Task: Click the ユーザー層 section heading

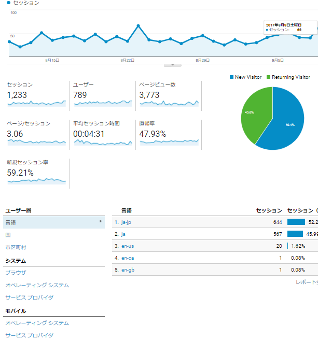Action: 19,210
